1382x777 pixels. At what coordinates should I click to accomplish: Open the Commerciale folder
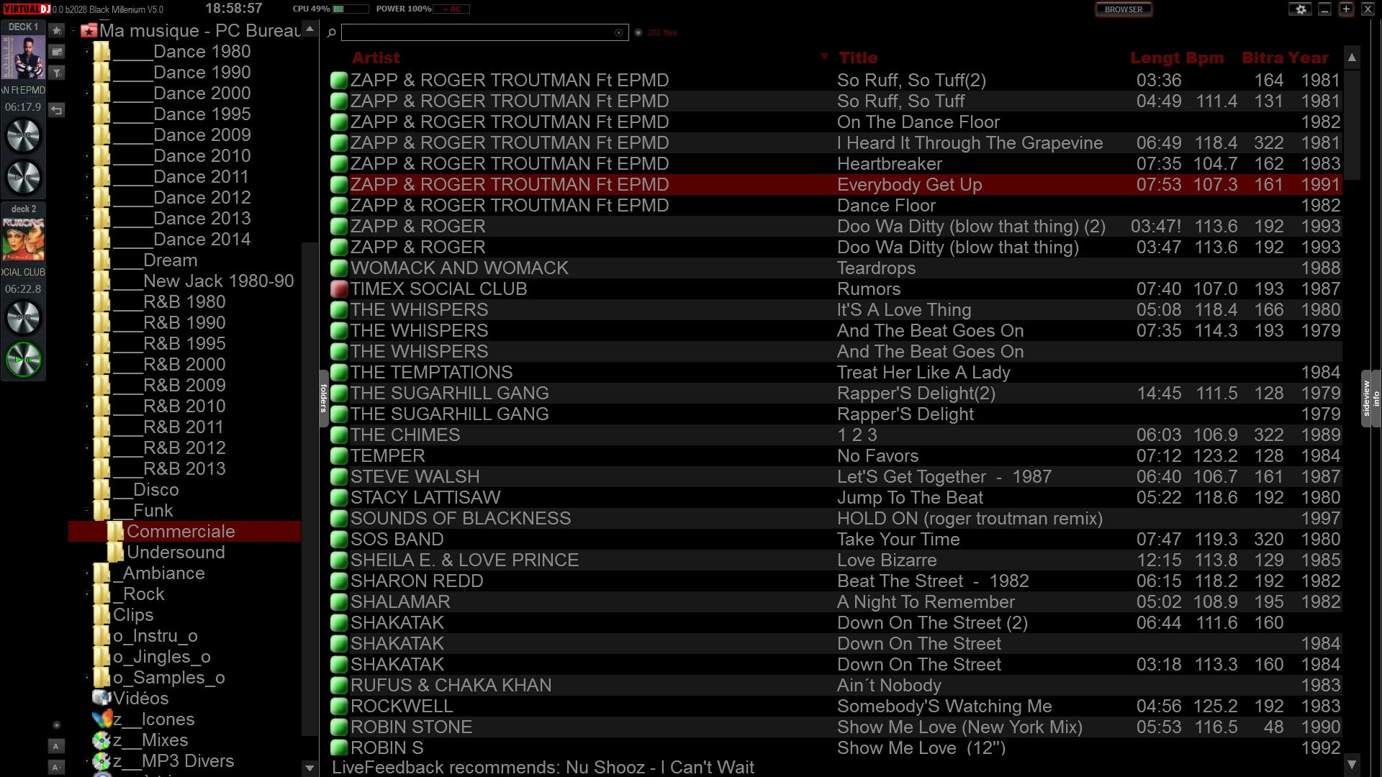181,532
